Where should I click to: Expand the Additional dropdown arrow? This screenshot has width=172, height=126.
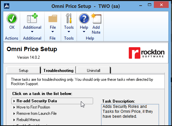(x=32, y=32)
